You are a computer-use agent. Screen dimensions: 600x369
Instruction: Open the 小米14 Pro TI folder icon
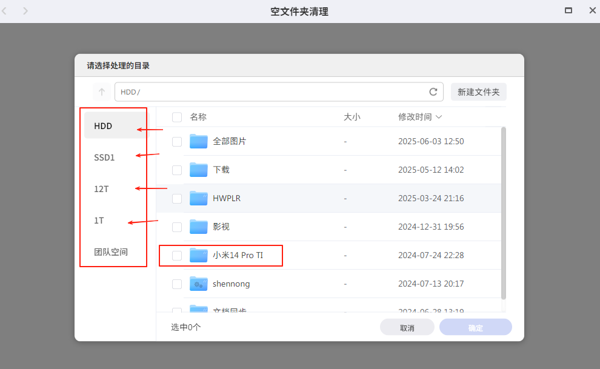pyautogui.click(x=199, y=255)
